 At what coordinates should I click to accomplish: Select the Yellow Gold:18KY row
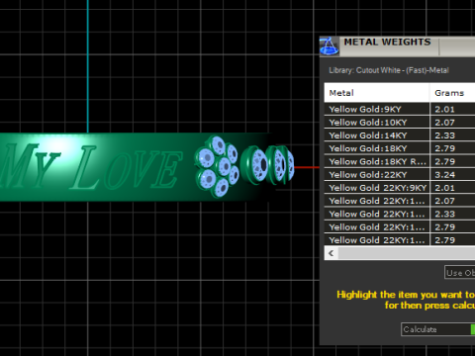[400, 148]
